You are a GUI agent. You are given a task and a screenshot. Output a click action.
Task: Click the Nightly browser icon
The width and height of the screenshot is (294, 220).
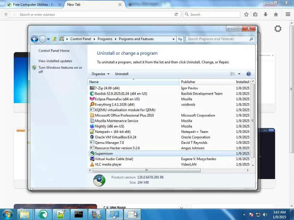tap(92, 126)
